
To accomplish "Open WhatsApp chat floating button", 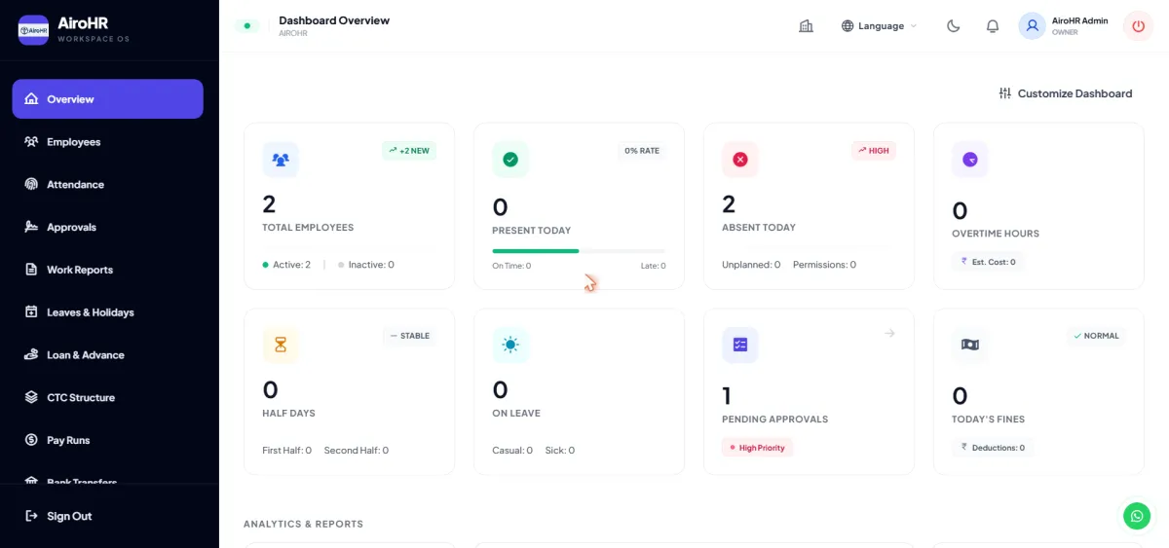I will tap(1137, 516).
